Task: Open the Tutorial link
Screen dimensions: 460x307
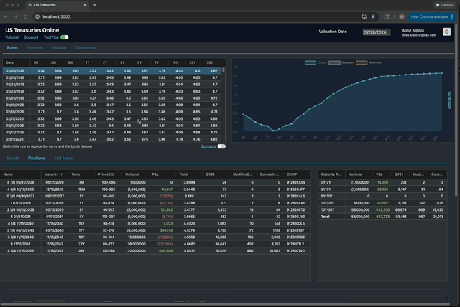Action: coord(12,37)
